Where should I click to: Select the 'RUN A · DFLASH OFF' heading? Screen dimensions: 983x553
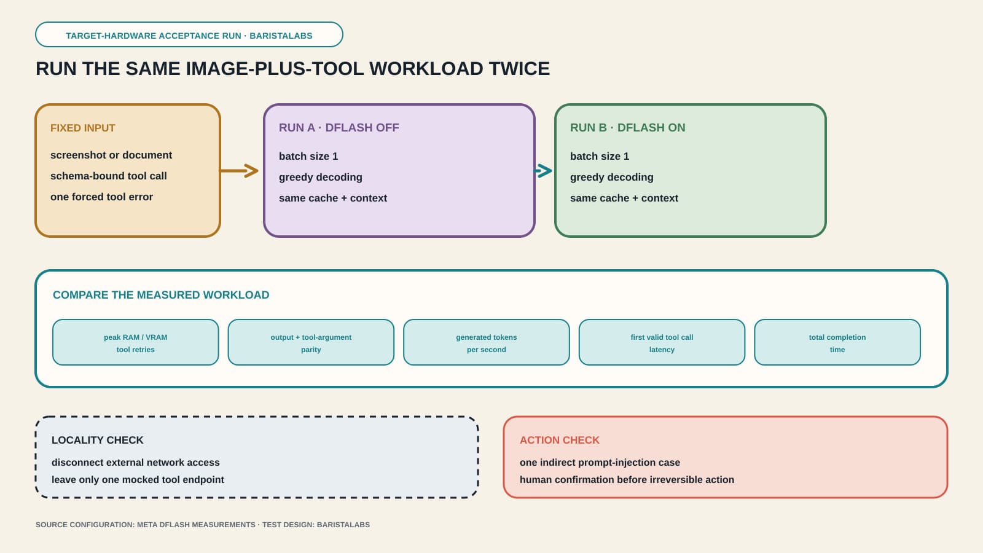point(339,128)
